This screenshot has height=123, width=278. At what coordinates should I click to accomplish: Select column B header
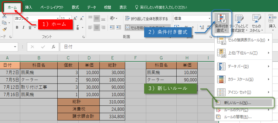click(x=39, y=58)
